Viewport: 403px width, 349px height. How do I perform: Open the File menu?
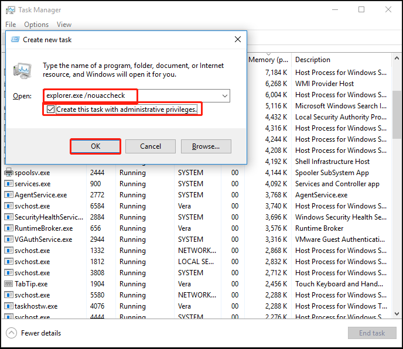tap(11, 25)
